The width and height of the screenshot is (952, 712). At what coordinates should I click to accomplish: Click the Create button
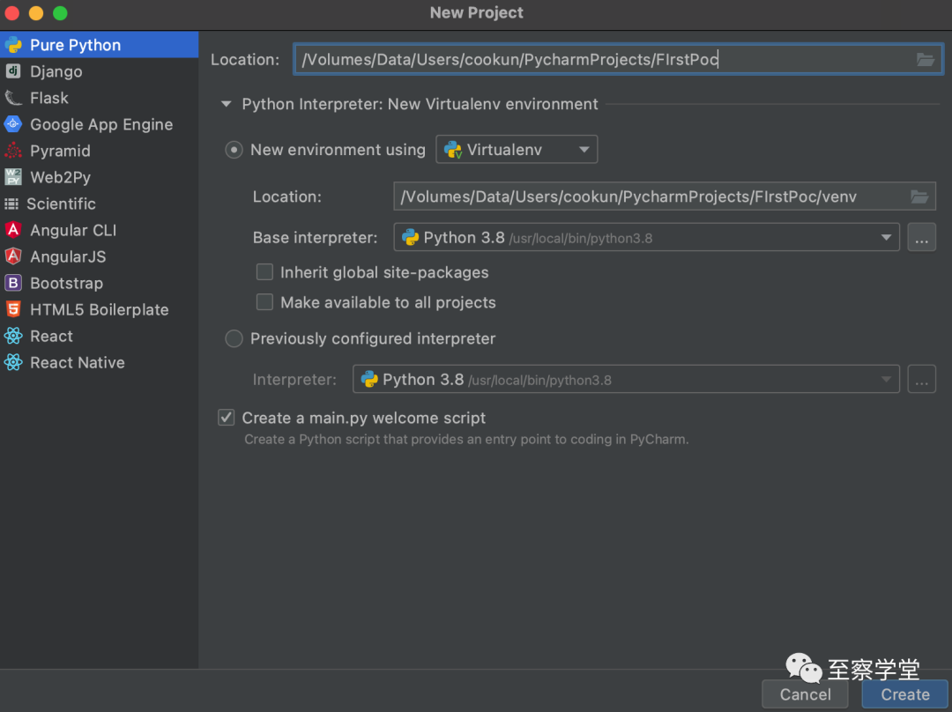[904, 694]
